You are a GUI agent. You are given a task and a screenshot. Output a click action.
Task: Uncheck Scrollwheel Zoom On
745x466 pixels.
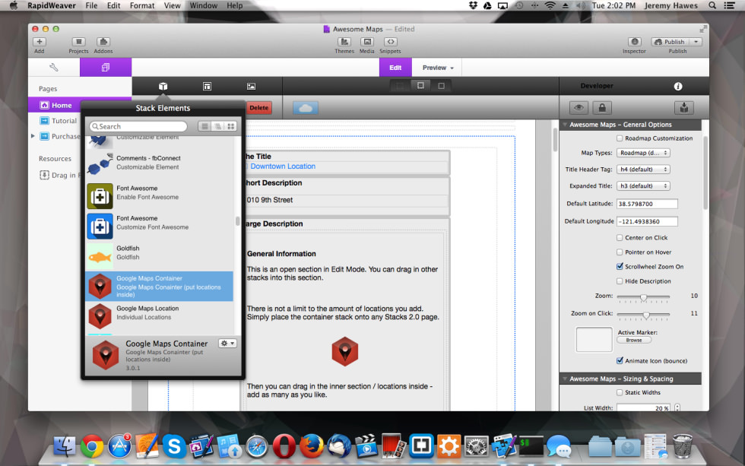pyautogui.click(x=620, y=267)
